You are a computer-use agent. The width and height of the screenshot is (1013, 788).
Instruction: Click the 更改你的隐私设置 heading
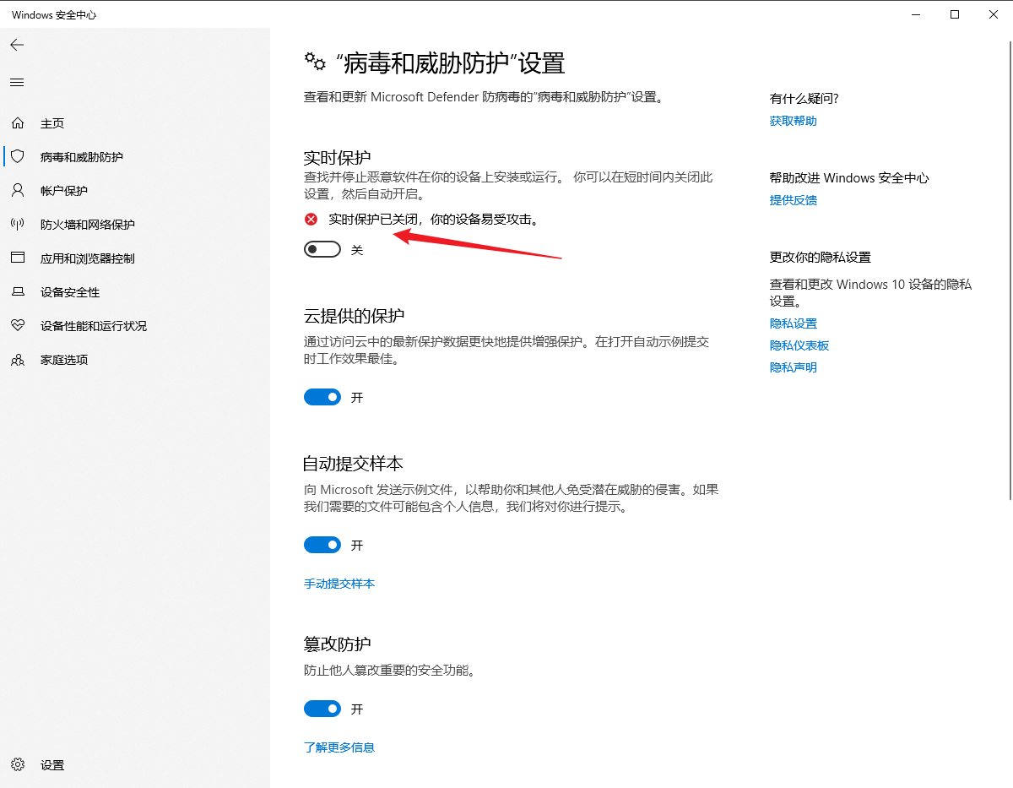coord(821,258)
